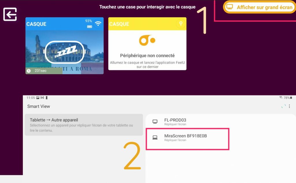Click the Wi-Fi icon on the blue headset card
This screenshot has width=296, height=183.
pos(98,24)
